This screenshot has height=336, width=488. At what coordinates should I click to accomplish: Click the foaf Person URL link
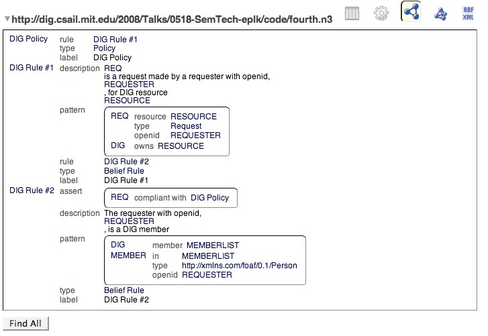point(240,266)
